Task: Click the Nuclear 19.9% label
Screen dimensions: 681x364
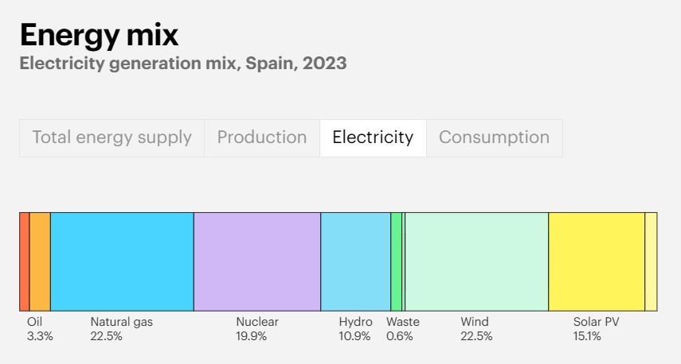Action: pos(257,329)
